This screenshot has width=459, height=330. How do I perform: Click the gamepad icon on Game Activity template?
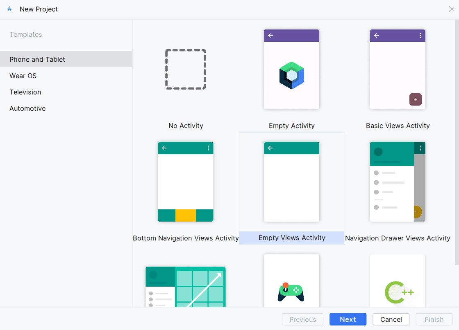pyautogui.click(x=291, y=292)
